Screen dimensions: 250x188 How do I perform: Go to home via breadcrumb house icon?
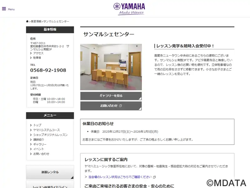pyautogui.click(x=27, y=21)
